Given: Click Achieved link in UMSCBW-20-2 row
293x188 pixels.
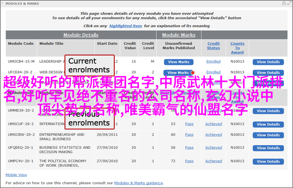Looking at the screenshot, I should (x=213, y=134).
